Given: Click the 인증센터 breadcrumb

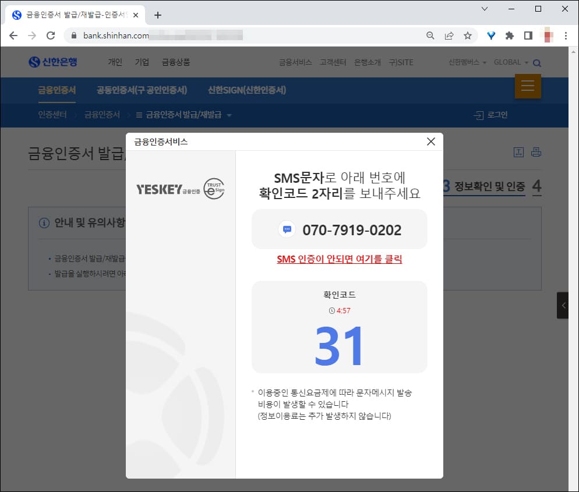Looking at the screenshot, I should pos(52,115).
